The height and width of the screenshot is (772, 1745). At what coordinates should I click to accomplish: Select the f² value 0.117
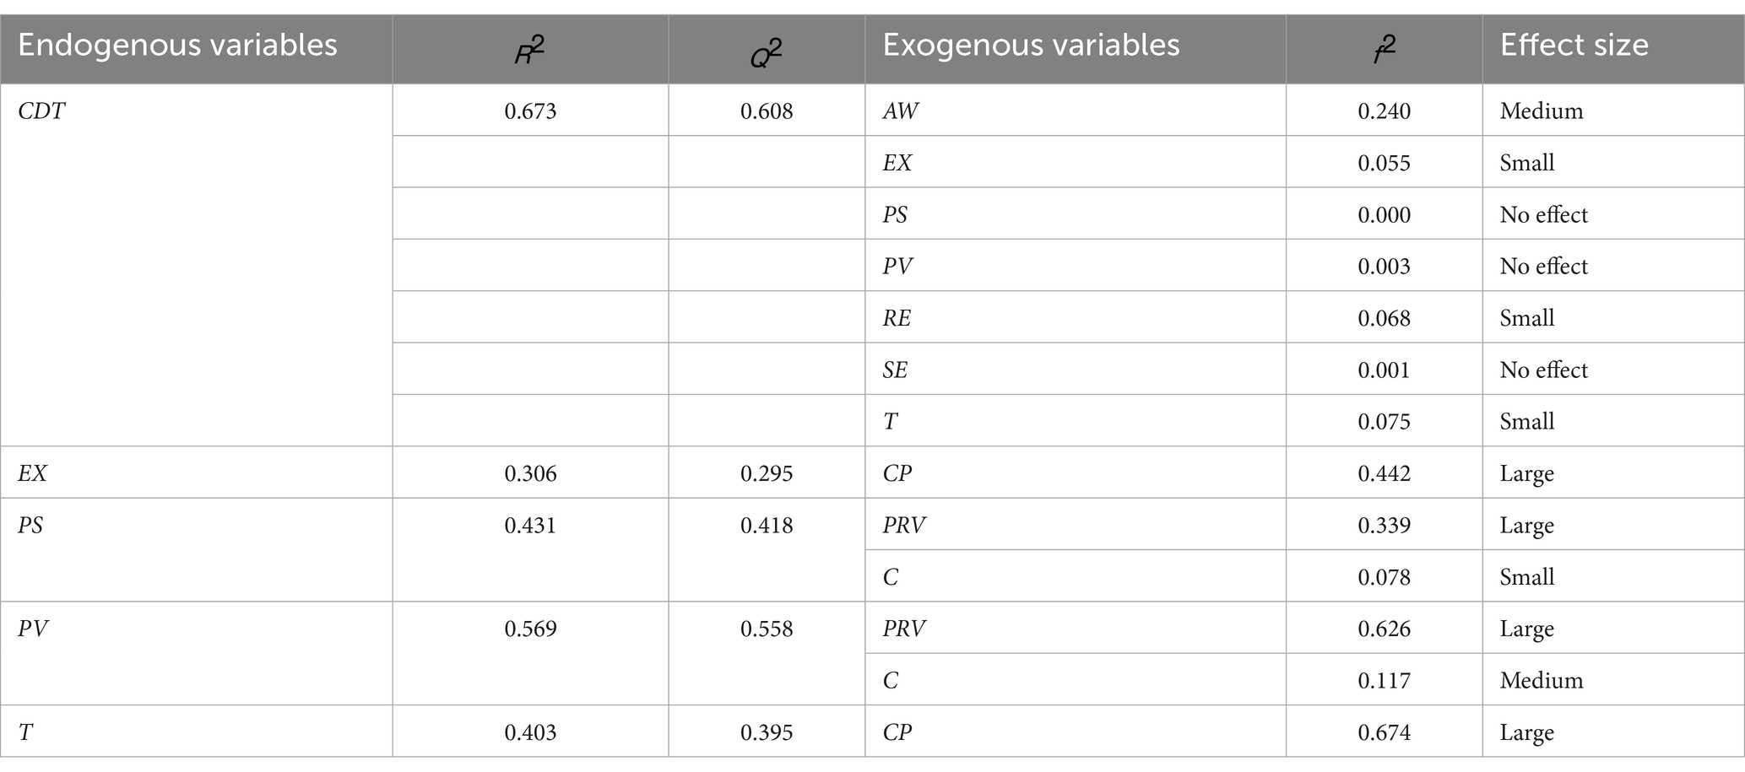tap(1384, 681)
